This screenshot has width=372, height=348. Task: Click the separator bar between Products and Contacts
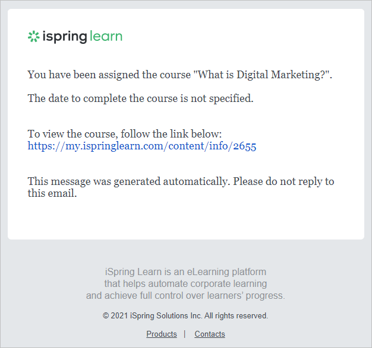(185, 334)
